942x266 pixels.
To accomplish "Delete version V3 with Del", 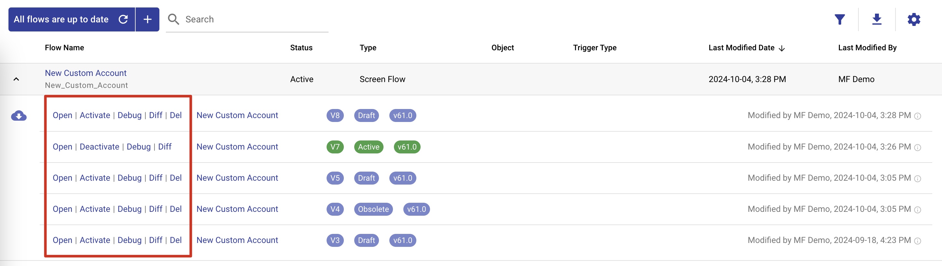I will coord(176,240).
